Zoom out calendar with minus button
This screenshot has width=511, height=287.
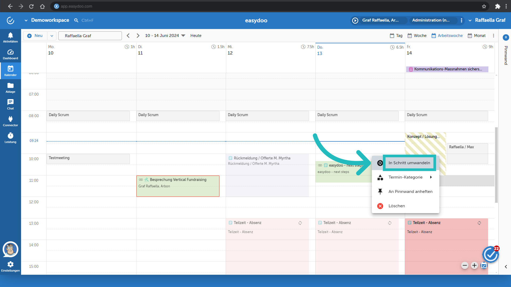pos(465,265)
